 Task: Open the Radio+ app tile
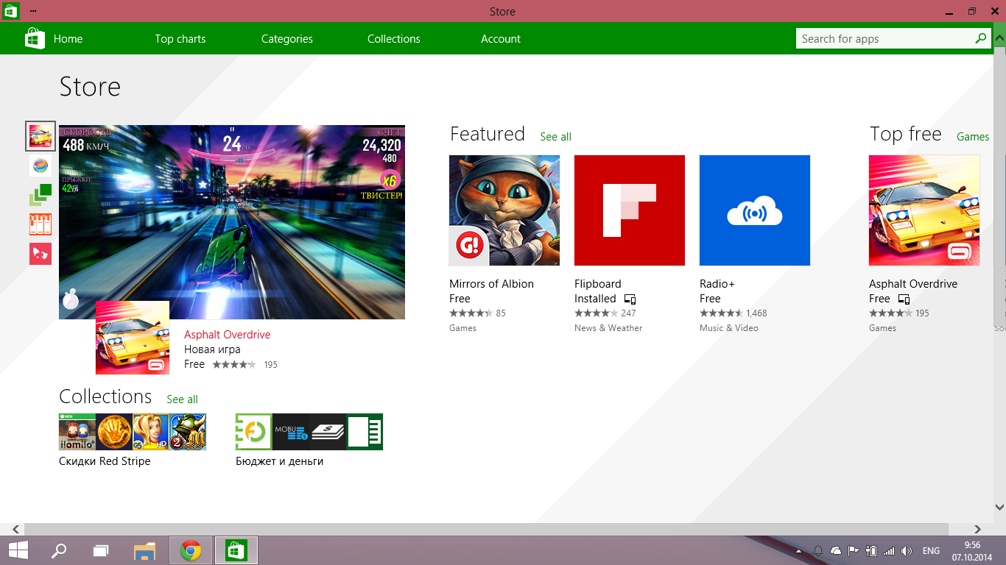(755, 210)
